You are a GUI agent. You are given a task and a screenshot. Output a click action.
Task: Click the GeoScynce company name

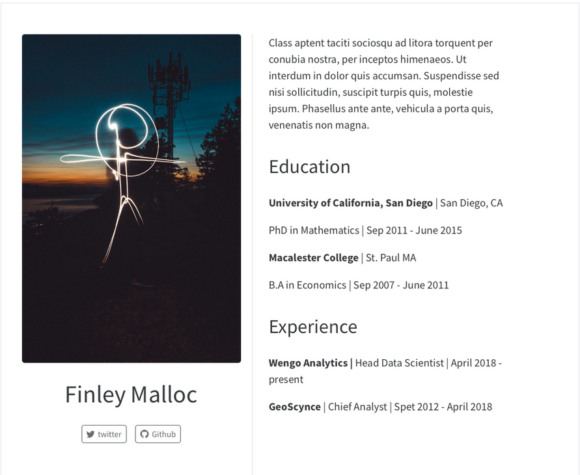tap(295, 407)
